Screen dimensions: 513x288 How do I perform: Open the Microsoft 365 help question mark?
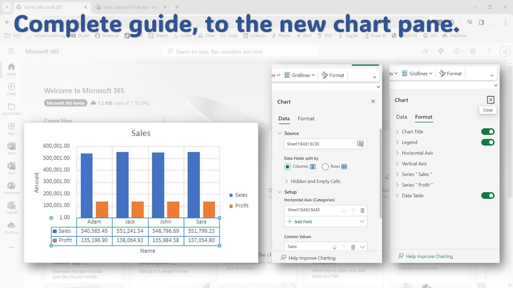click(x=489, y=51)
